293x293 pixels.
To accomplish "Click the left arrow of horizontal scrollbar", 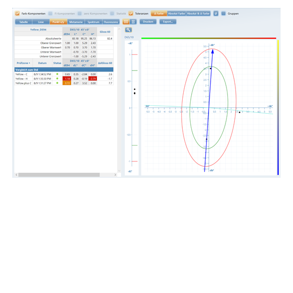I will pos(16,175).
